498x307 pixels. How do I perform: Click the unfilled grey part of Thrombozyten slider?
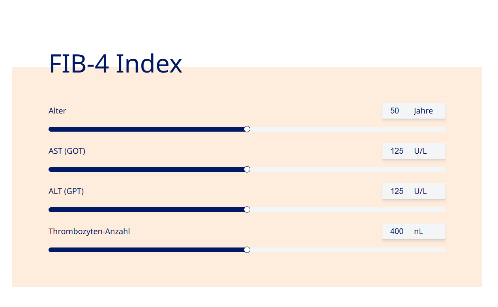tap(348, 250)
